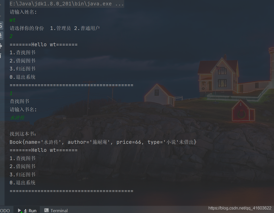Click the '请输入书名:' prompt line
Screen dimensions: 274x213
pyautogui.click(x=23, y=109)
